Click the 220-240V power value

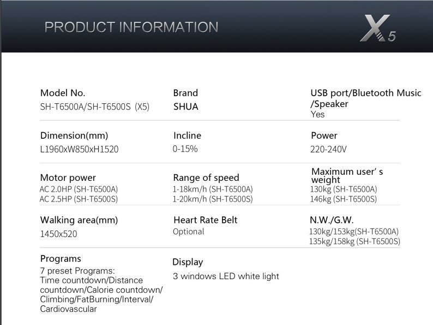click(328, 149)
